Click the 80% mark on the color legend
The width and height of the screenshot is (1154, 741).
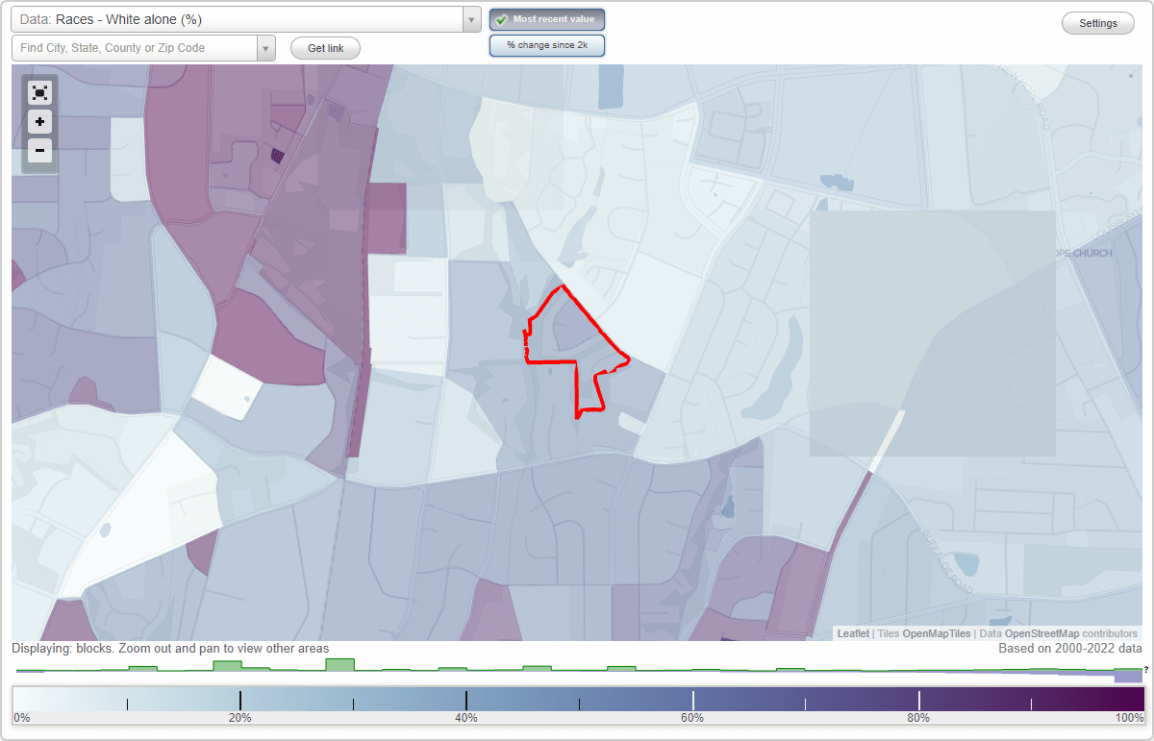(x=918, y=701)
